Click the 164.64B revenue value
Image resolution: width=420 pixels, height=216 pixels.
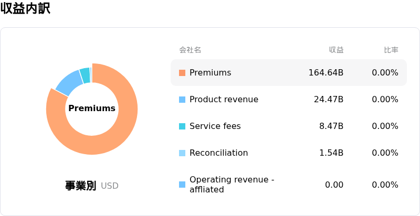(x=326, y=73)
